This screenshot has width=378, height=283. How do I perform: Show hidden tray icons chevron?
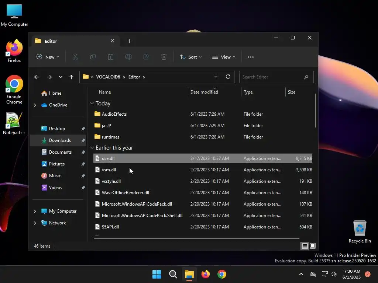click(x=301, y=274)
